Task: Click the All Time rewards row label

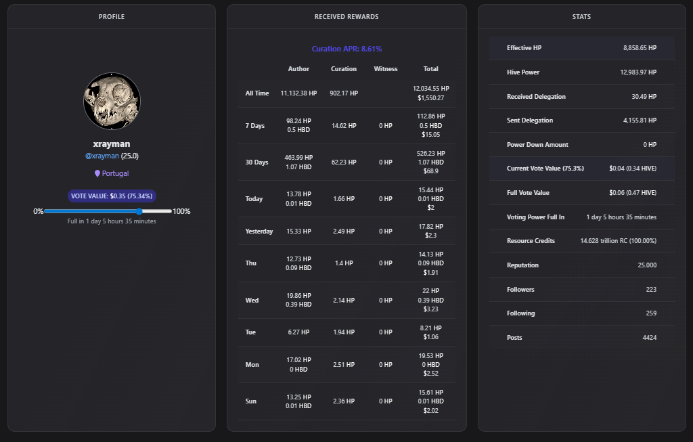Action: point(257,93)
